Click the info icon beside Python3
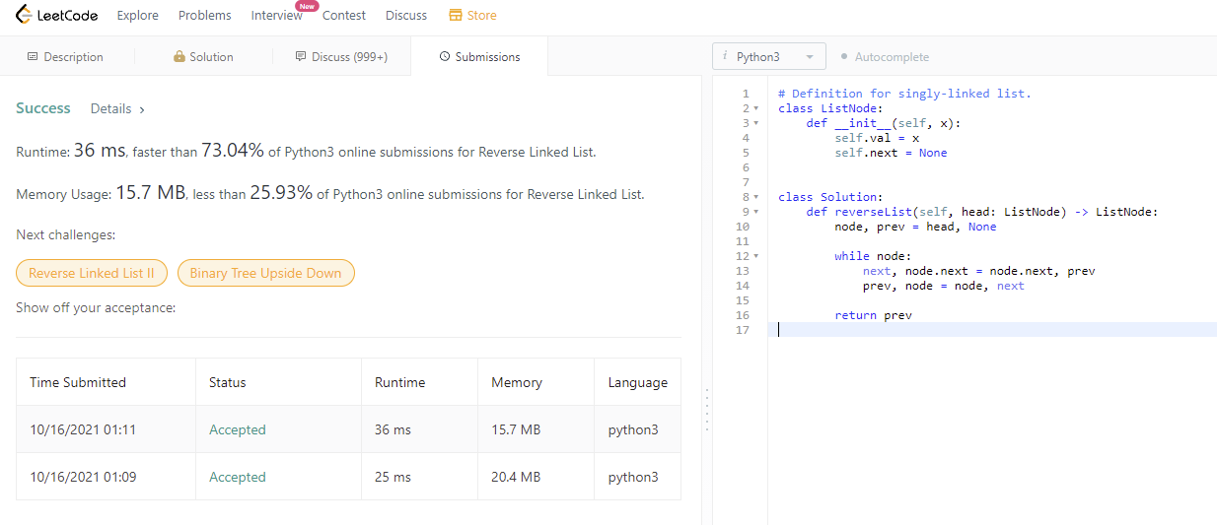 725,57
